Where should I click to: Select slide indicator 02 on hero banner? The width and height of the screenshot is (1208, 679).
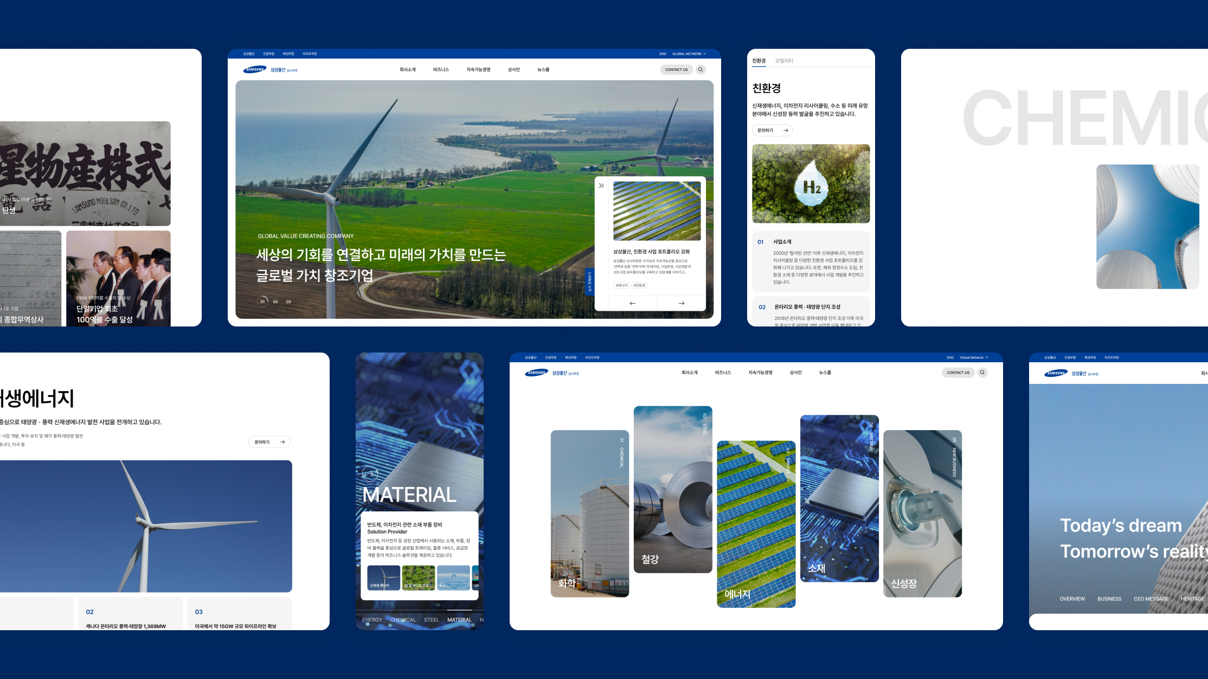275,302
